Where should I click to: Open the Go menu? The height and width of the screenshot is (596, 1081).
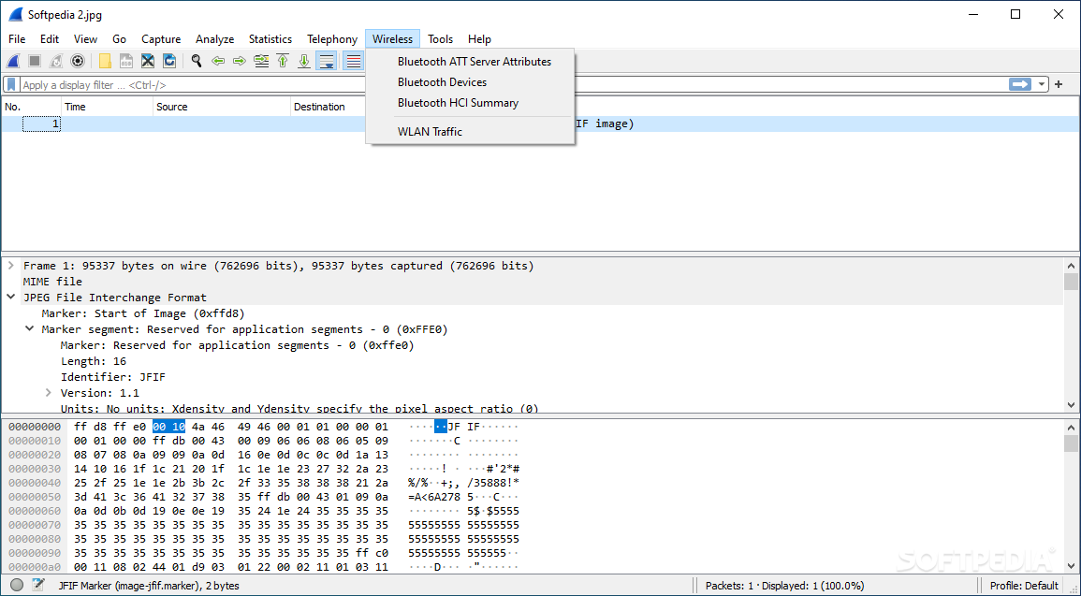click(x=119, y=39)
